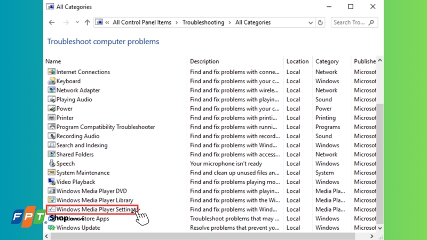Click 'Troubleshoot problems that may ...' description
Viewport: 427px width, 240px height.
tap(234, 219)
